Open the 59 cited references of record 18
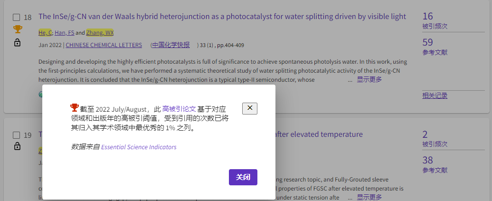The width and height of the screenshot is (492, 201). [427, 42]
